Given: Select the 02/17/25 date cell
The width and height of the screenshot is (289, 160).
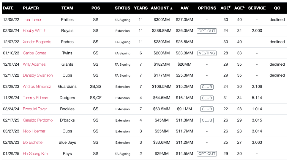Looking at the screenshot, I should (x=11, y=120).
